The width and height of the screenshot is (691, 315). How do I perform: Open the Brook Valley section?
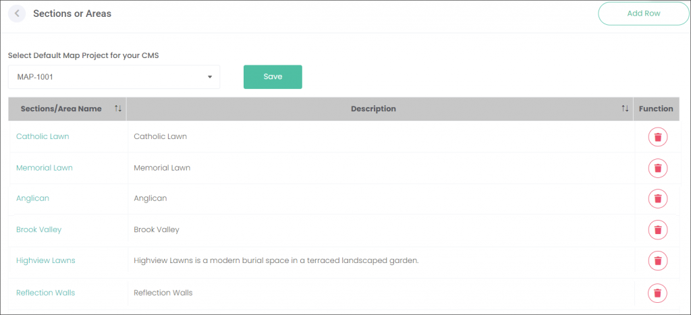(x=38, y=229)
